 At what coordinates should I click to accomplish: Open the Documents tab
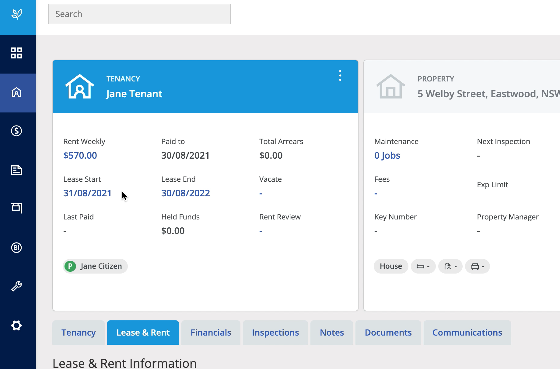tap(388, 333)
